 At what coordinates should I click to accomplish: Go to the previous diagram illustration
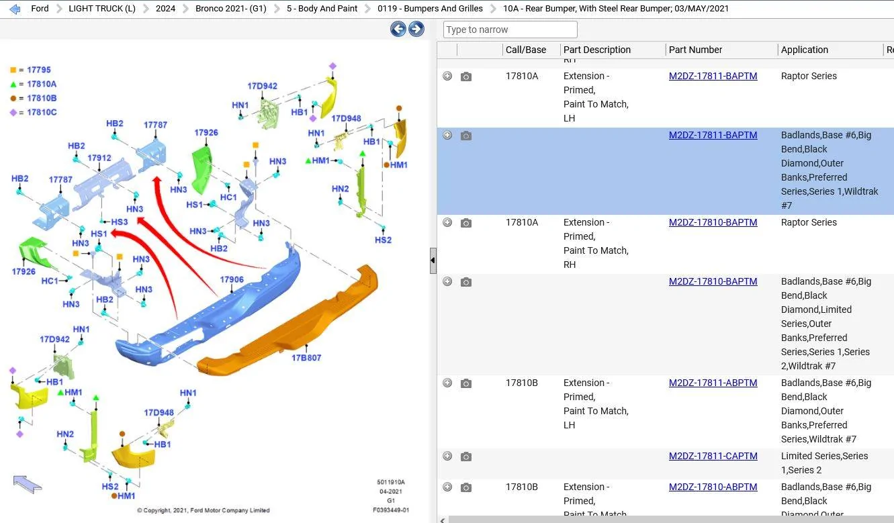point(398,29)
